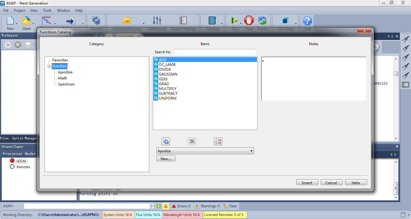Open the Tools menu
The image size is (411, 219).
[47, 10]
